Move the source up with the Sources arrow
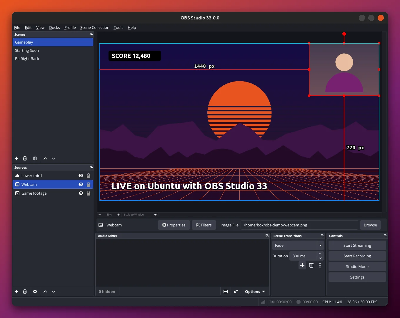 (45, 291)
